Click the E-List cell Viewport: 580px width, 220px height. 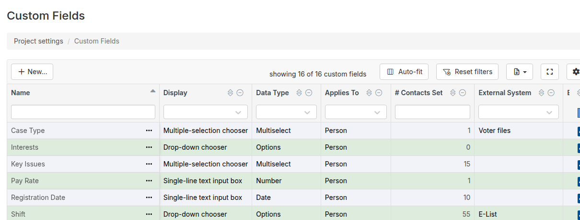point(519,214)
